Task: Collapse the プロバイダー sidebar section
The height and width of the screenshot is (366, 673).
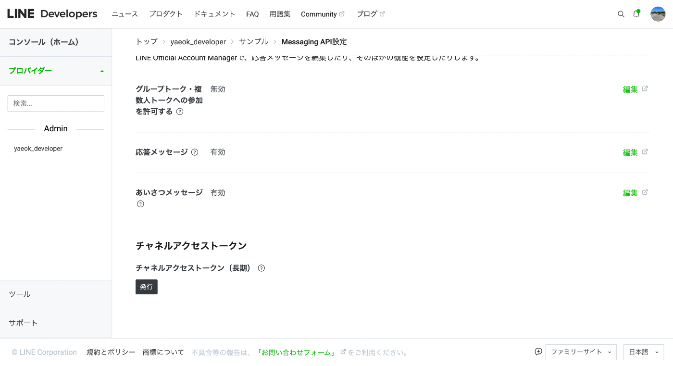Action: [56, 71]
